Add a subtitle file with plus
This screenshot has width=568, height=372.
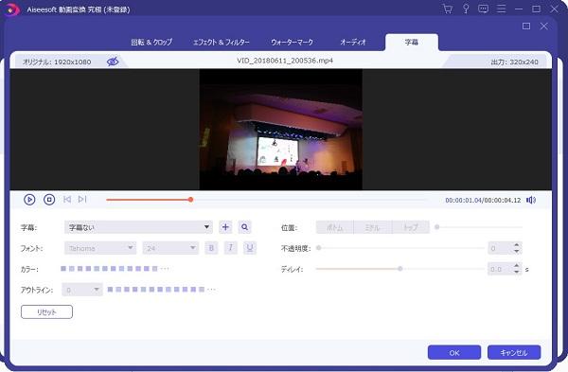(225, 227)
